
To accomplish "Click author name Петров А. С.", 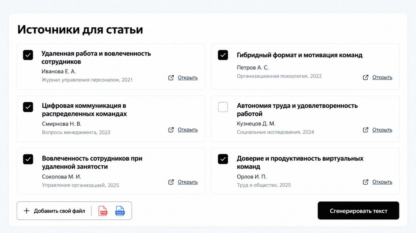I will (253, 68).
